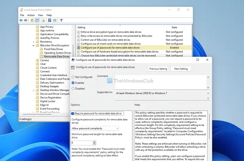This screenshot has height=161, width=244.
Task: Click the Connect folder icon in the tree
Action: click(37, 71)
